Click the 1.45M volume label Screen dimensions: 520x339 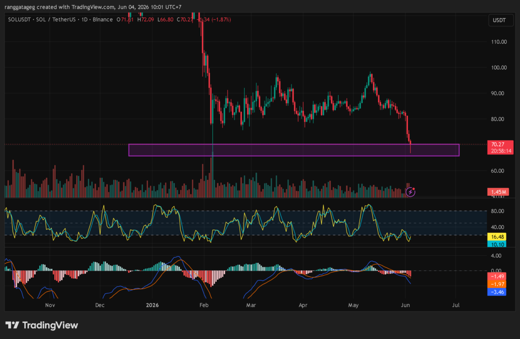(x=498, y=192)
